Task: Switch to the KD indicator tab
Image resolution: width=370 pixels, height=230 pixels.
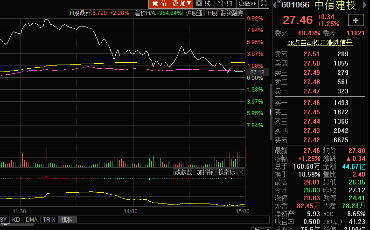Action: pos(16,220)
